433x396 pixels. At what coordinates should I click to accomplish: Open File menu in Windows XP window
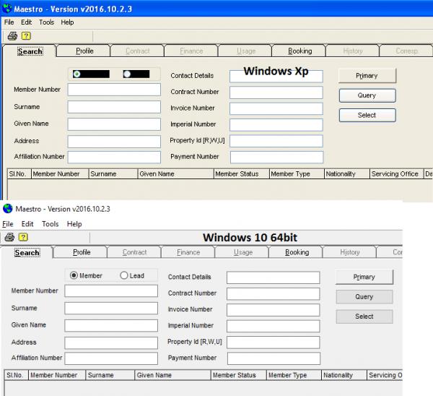pyautogui.click(x=9, y=22)
